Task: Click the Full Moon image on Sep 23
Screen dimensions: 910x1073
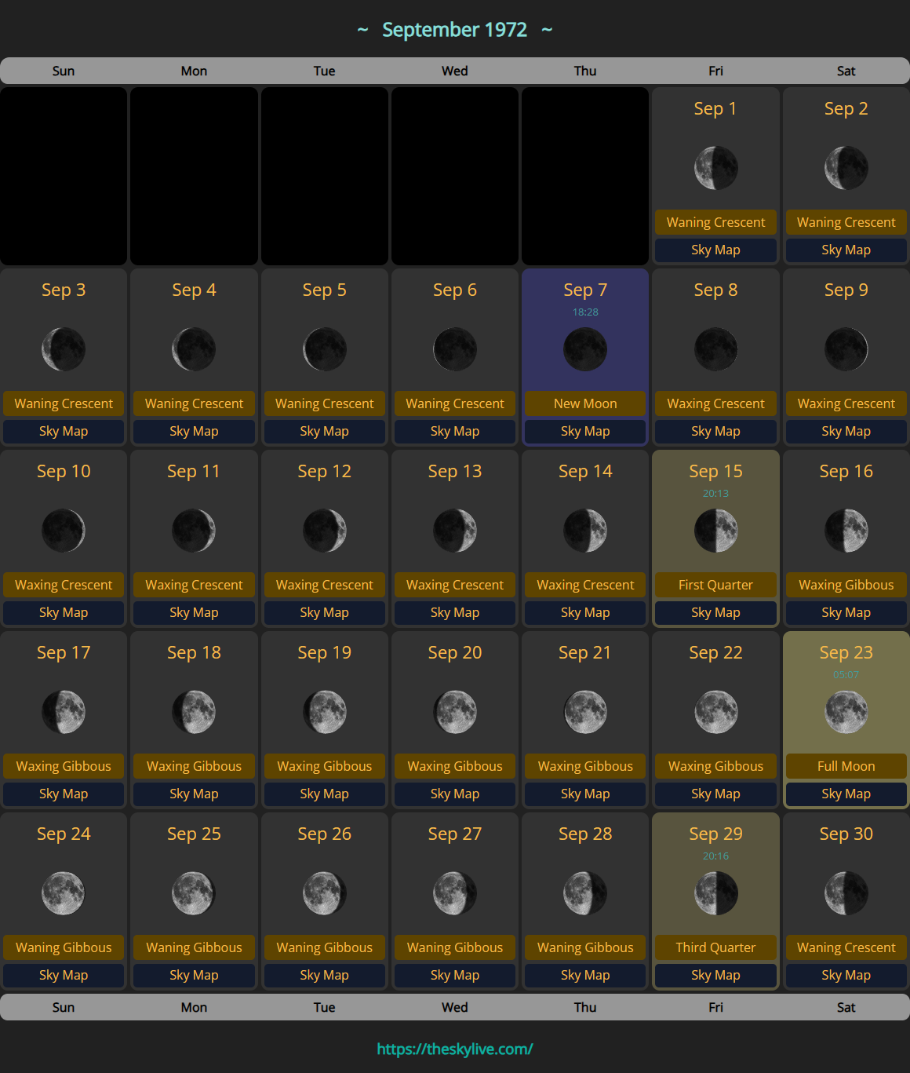Action: click(846, 712)
